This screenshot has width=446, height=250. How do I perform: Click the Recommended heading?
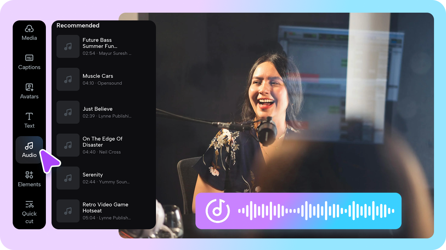tap(78, 25)
